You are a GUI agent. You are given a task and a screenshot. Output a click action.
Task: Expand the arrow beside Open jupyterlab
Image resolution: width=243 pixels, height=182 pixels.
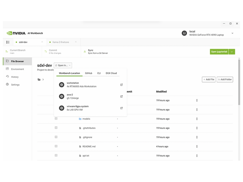tap(232, 52)
